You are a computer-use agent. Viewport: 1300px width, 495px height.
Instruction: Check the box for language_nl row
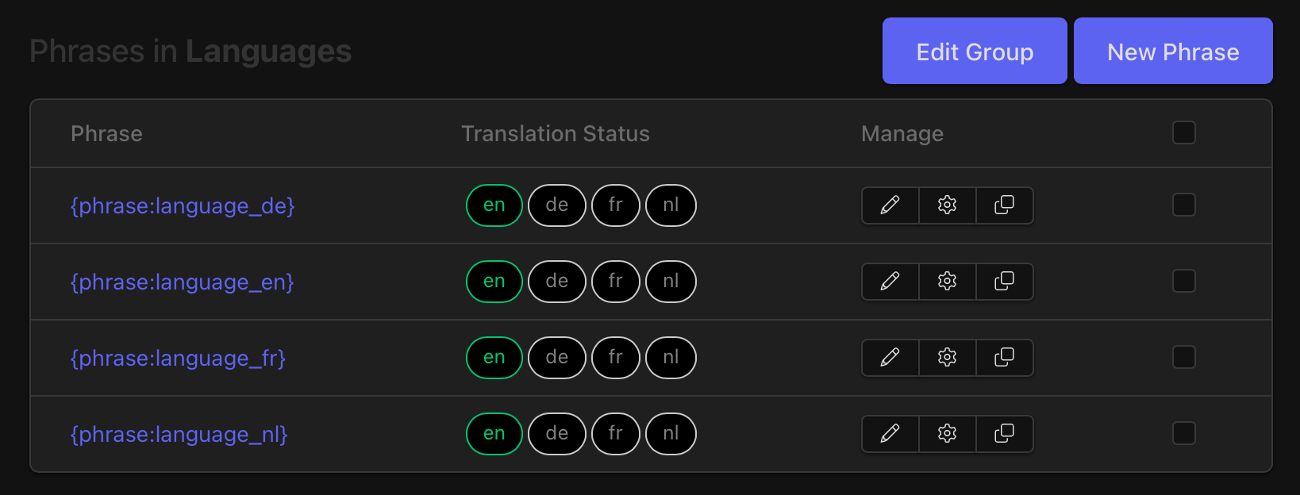point(1184,433)
